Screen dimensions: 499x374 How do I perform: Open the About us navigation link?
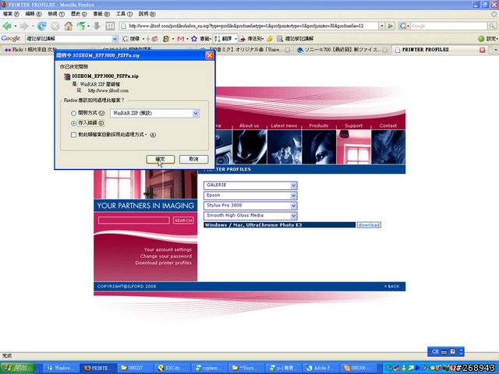[x=249, y=125]
